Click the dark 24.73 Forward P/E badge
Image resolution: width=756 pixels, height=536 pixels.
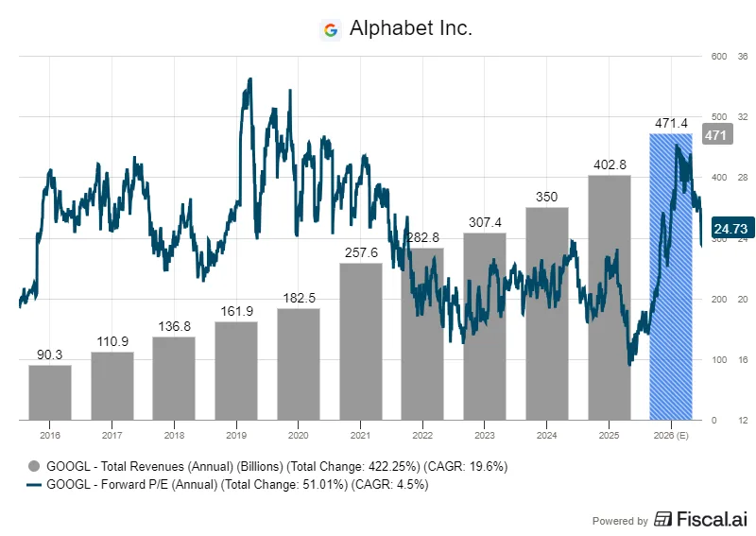point(730,229)
